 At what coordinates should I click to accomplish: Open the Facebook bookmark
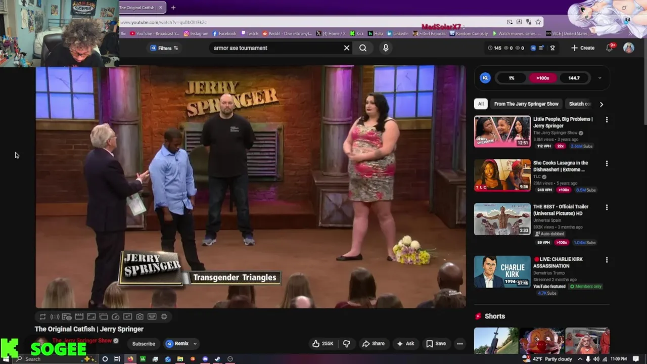[x=224, y=33]
